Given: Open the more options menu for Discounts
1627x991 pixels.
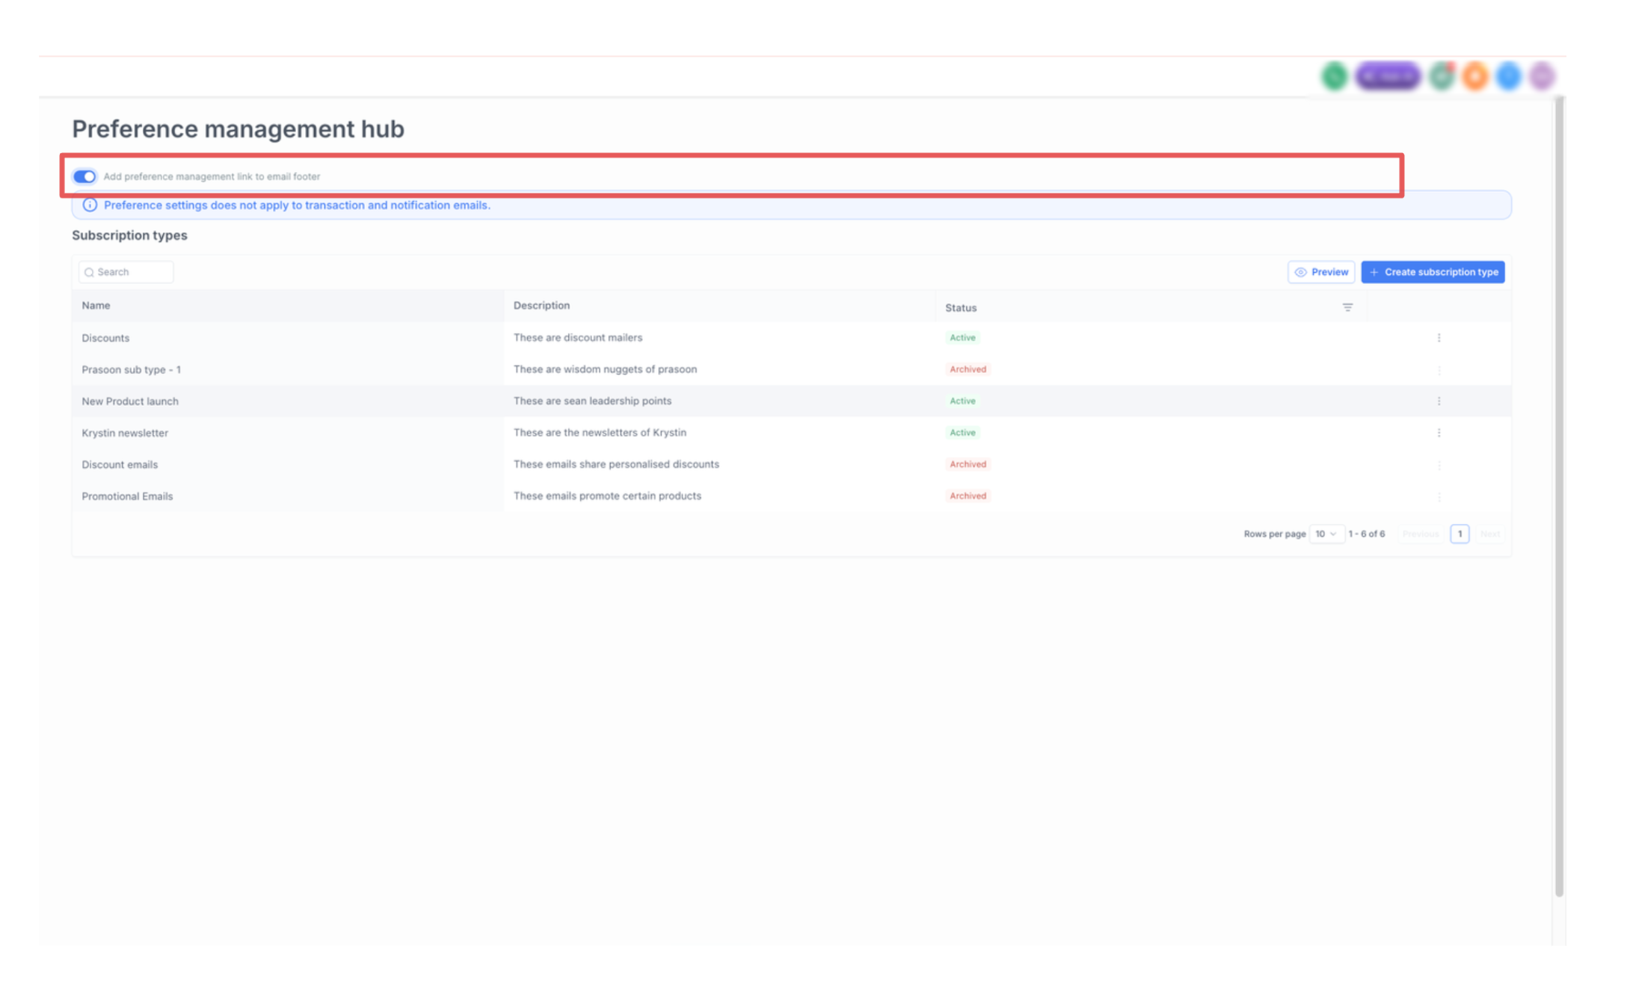Looking at the screenshot, I should click(x=1439, y=338).
